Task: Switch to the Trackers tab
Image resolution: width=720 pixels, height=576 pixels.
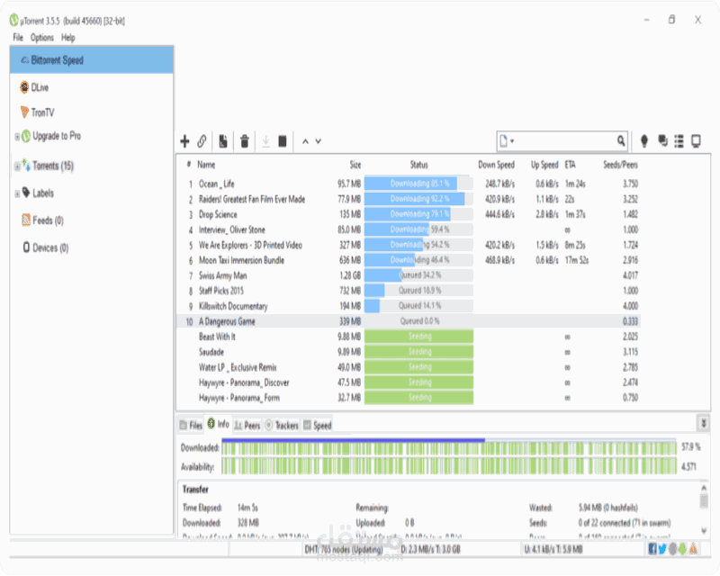Action: click(x=282, y=426)
